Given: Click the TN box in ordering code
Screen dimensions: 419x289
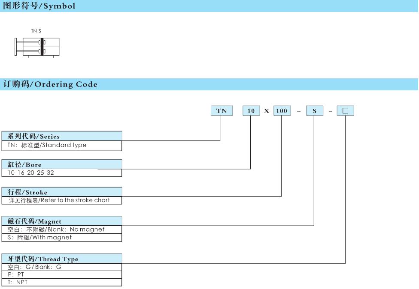Looking at the screenshot, I should click(221, 111).
